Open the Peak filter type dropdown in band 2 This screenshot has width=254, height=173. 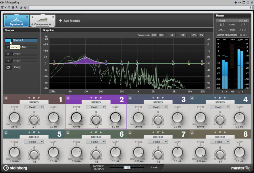(96, 107)
